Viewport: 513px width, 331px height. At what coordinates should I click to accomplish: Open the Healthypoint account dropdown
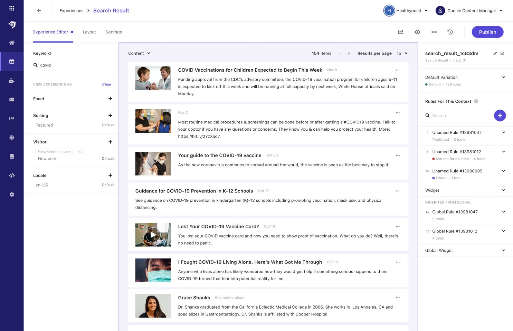tap(406, 11)
